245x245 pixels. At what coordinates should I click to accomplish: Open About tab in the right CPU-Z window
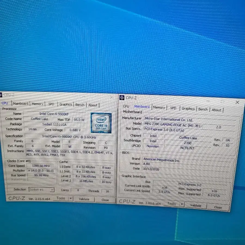point(216,110)
